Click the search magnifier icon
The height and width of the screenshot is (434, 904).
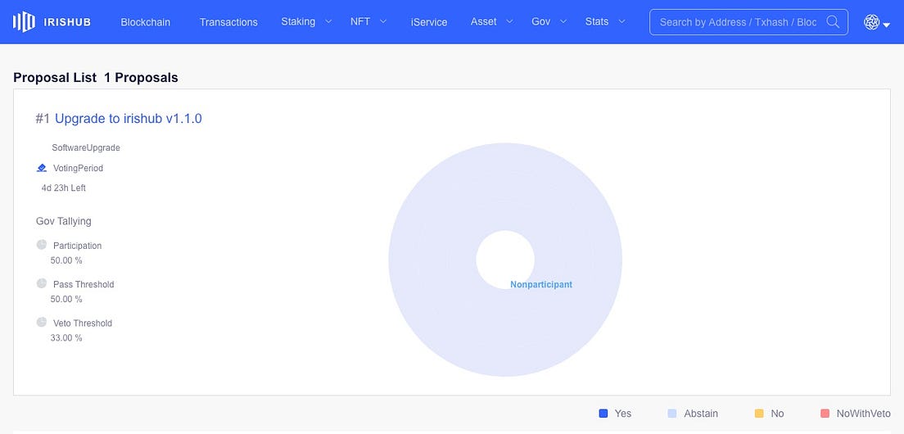click(x=833, y=22)
